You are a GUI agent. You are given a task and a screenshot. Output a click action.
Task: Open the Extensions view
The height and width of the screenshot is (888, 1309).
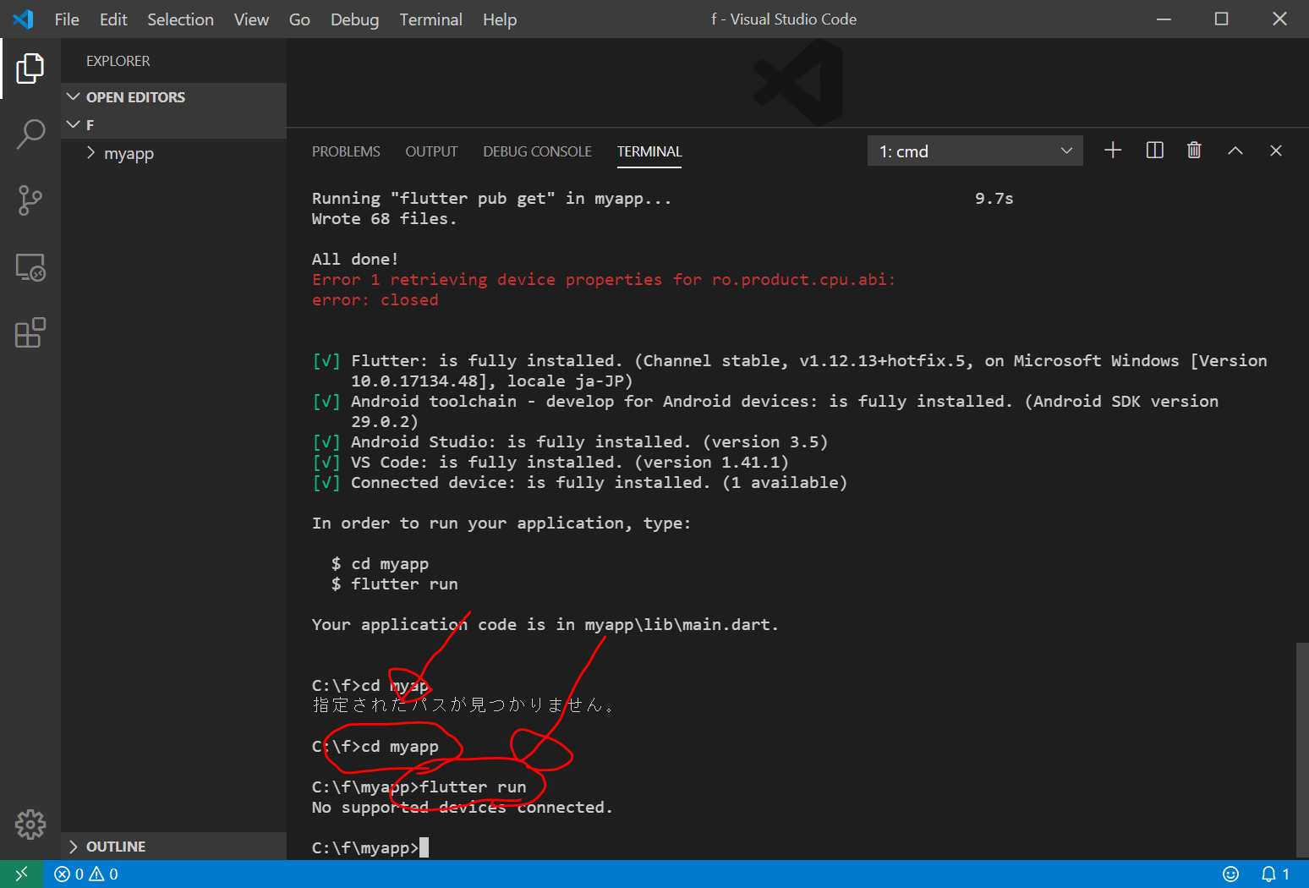click(x=30, y=333)
